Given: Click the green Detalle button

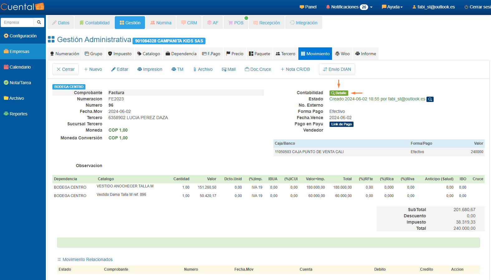Looking at the screenshot, I should pyautogui.click(x=339, y=93).
